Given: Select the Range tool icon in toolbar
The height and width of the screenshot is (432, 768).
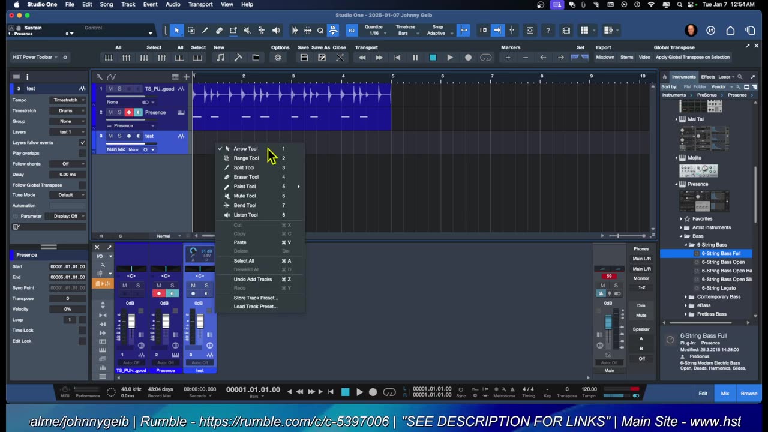Looking at the screenshot, I should pyautogui.click(x=191, y=31).
